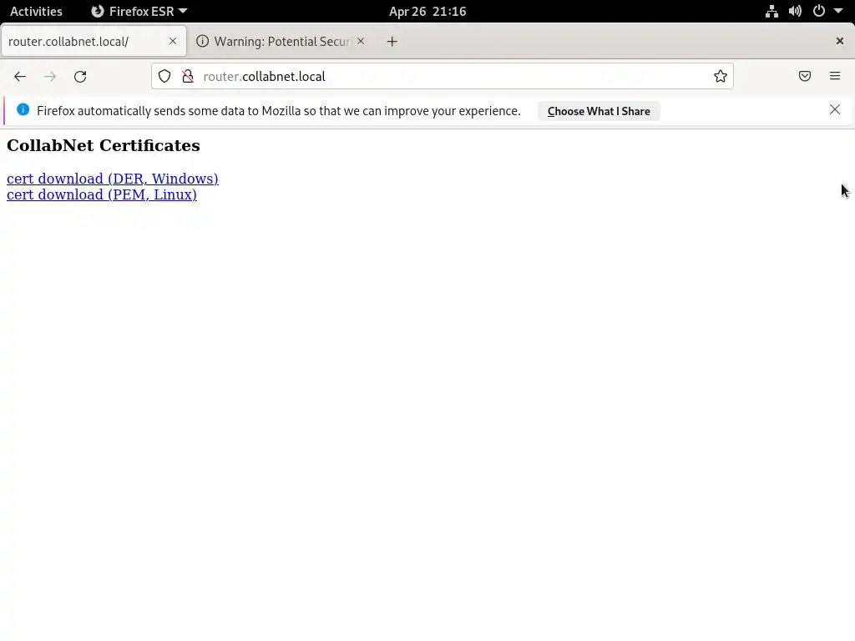855x641 pixels.
Task: View insecure connection lock info
Action: [188, 76]
